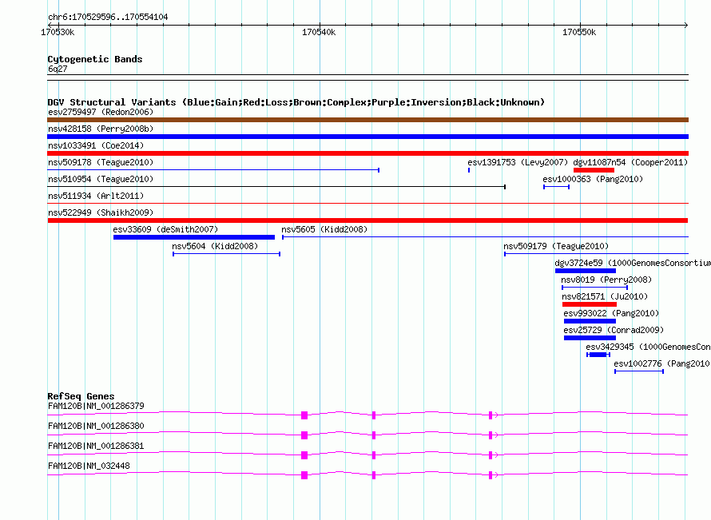Select first exon block of NM_001286379 transcript
This screenshot has height=520, width=711.
[x=304, y=415]
